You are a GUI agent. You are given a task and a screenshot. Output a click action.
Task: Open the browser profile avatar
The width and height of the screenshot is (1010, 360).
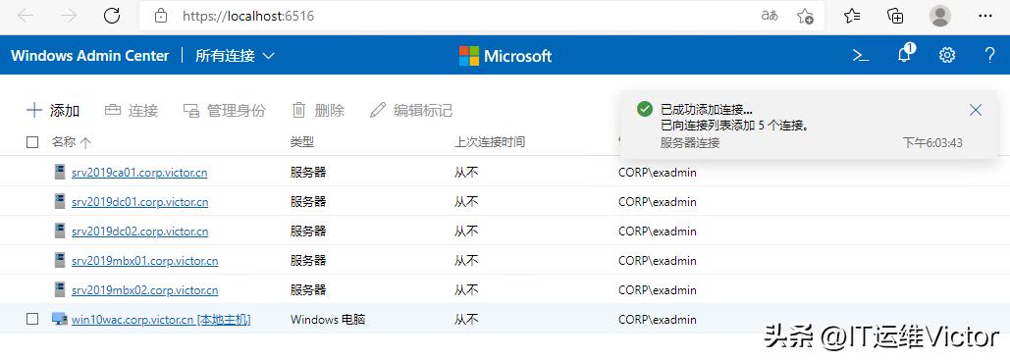pos(940,16)
